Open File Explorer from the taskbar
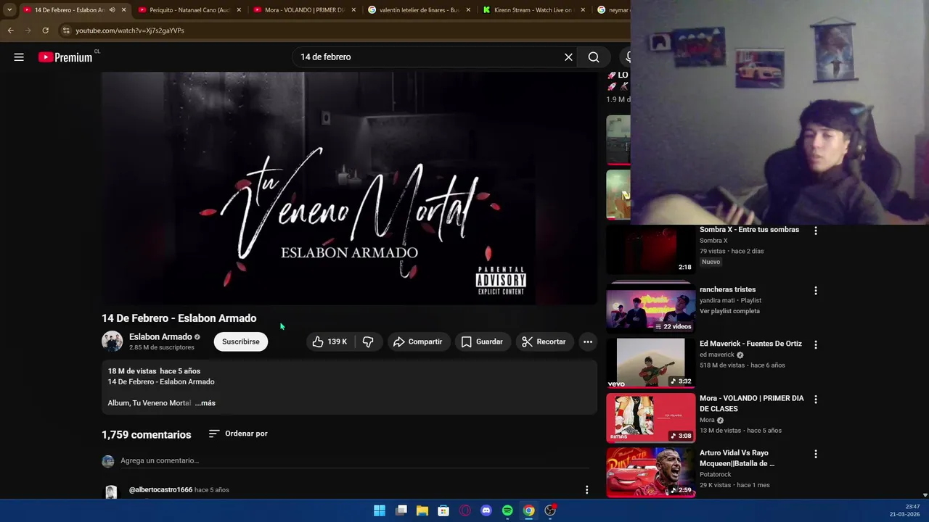Screen dimensions: 929x522 422,510
